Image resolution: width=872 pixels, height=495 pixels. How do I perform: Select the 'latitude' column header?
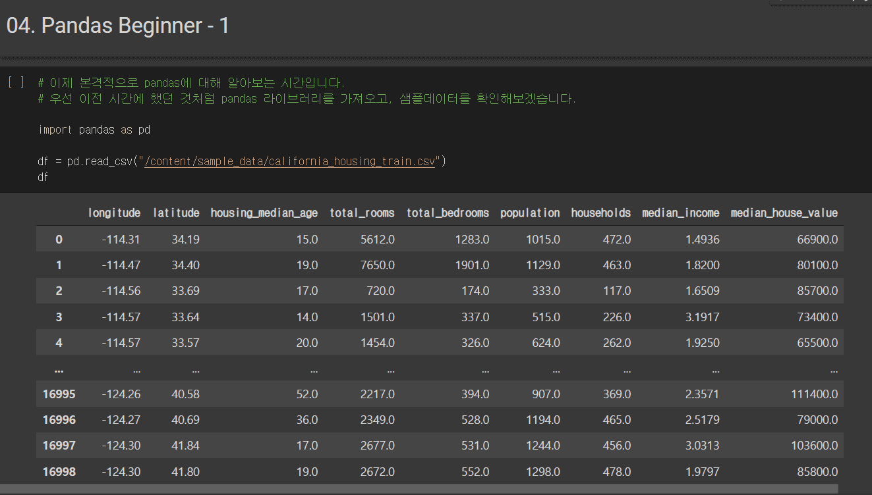coord(176,213)
